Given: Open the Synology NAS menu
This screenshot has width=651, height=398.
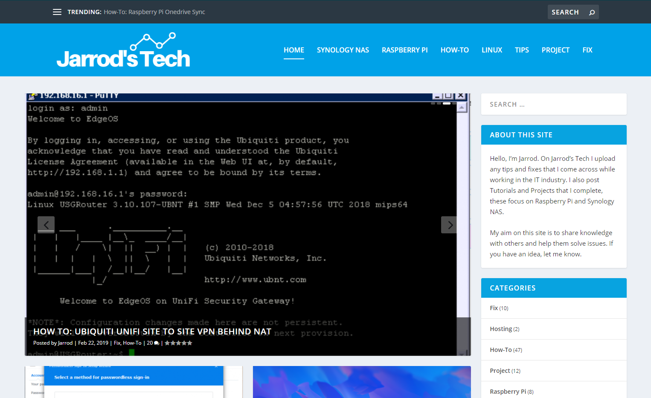Looking at the screenshot, I should coord(343,50).
